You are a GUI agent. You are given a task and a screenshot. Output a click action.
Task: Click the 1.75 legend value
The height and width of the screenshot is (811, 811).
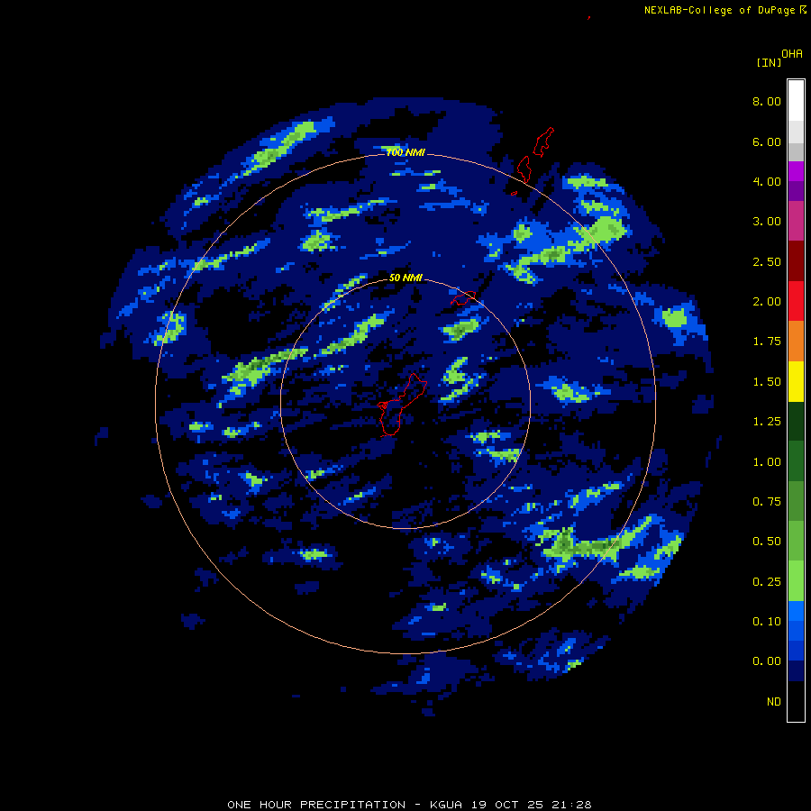click(767, 342)
